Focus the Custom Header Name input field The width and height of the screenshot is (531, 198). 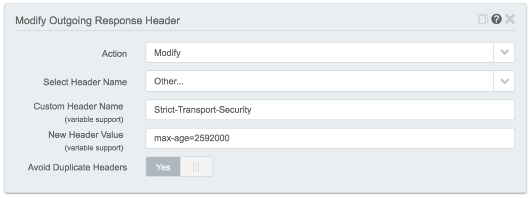point(330,110)
